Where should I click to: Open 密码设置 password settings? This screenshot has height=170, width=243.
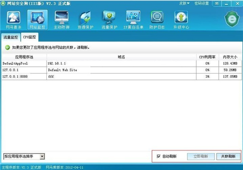pyautogui.click(x=202, y=3)
